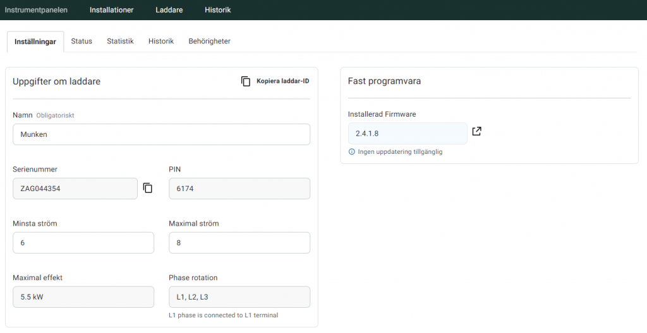Screen dimensions: 647x333
Task: Open the Statistik tab
Action: pos(120,42)
